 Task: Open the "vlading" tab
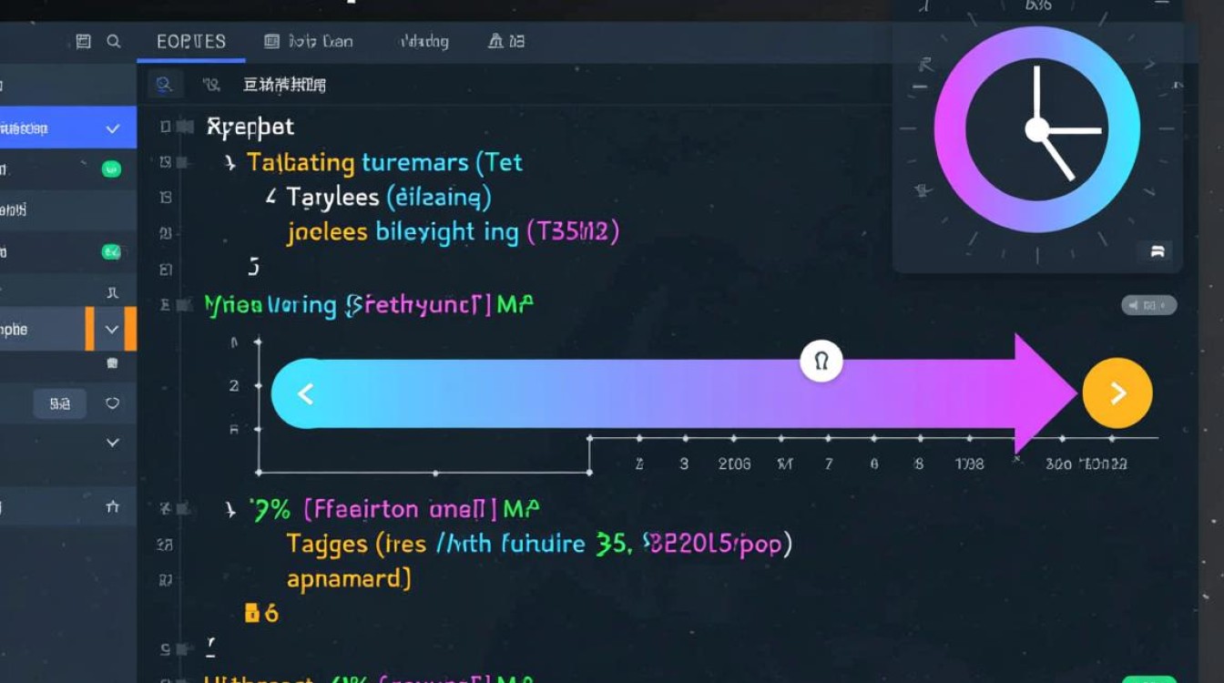click(424, 42)
